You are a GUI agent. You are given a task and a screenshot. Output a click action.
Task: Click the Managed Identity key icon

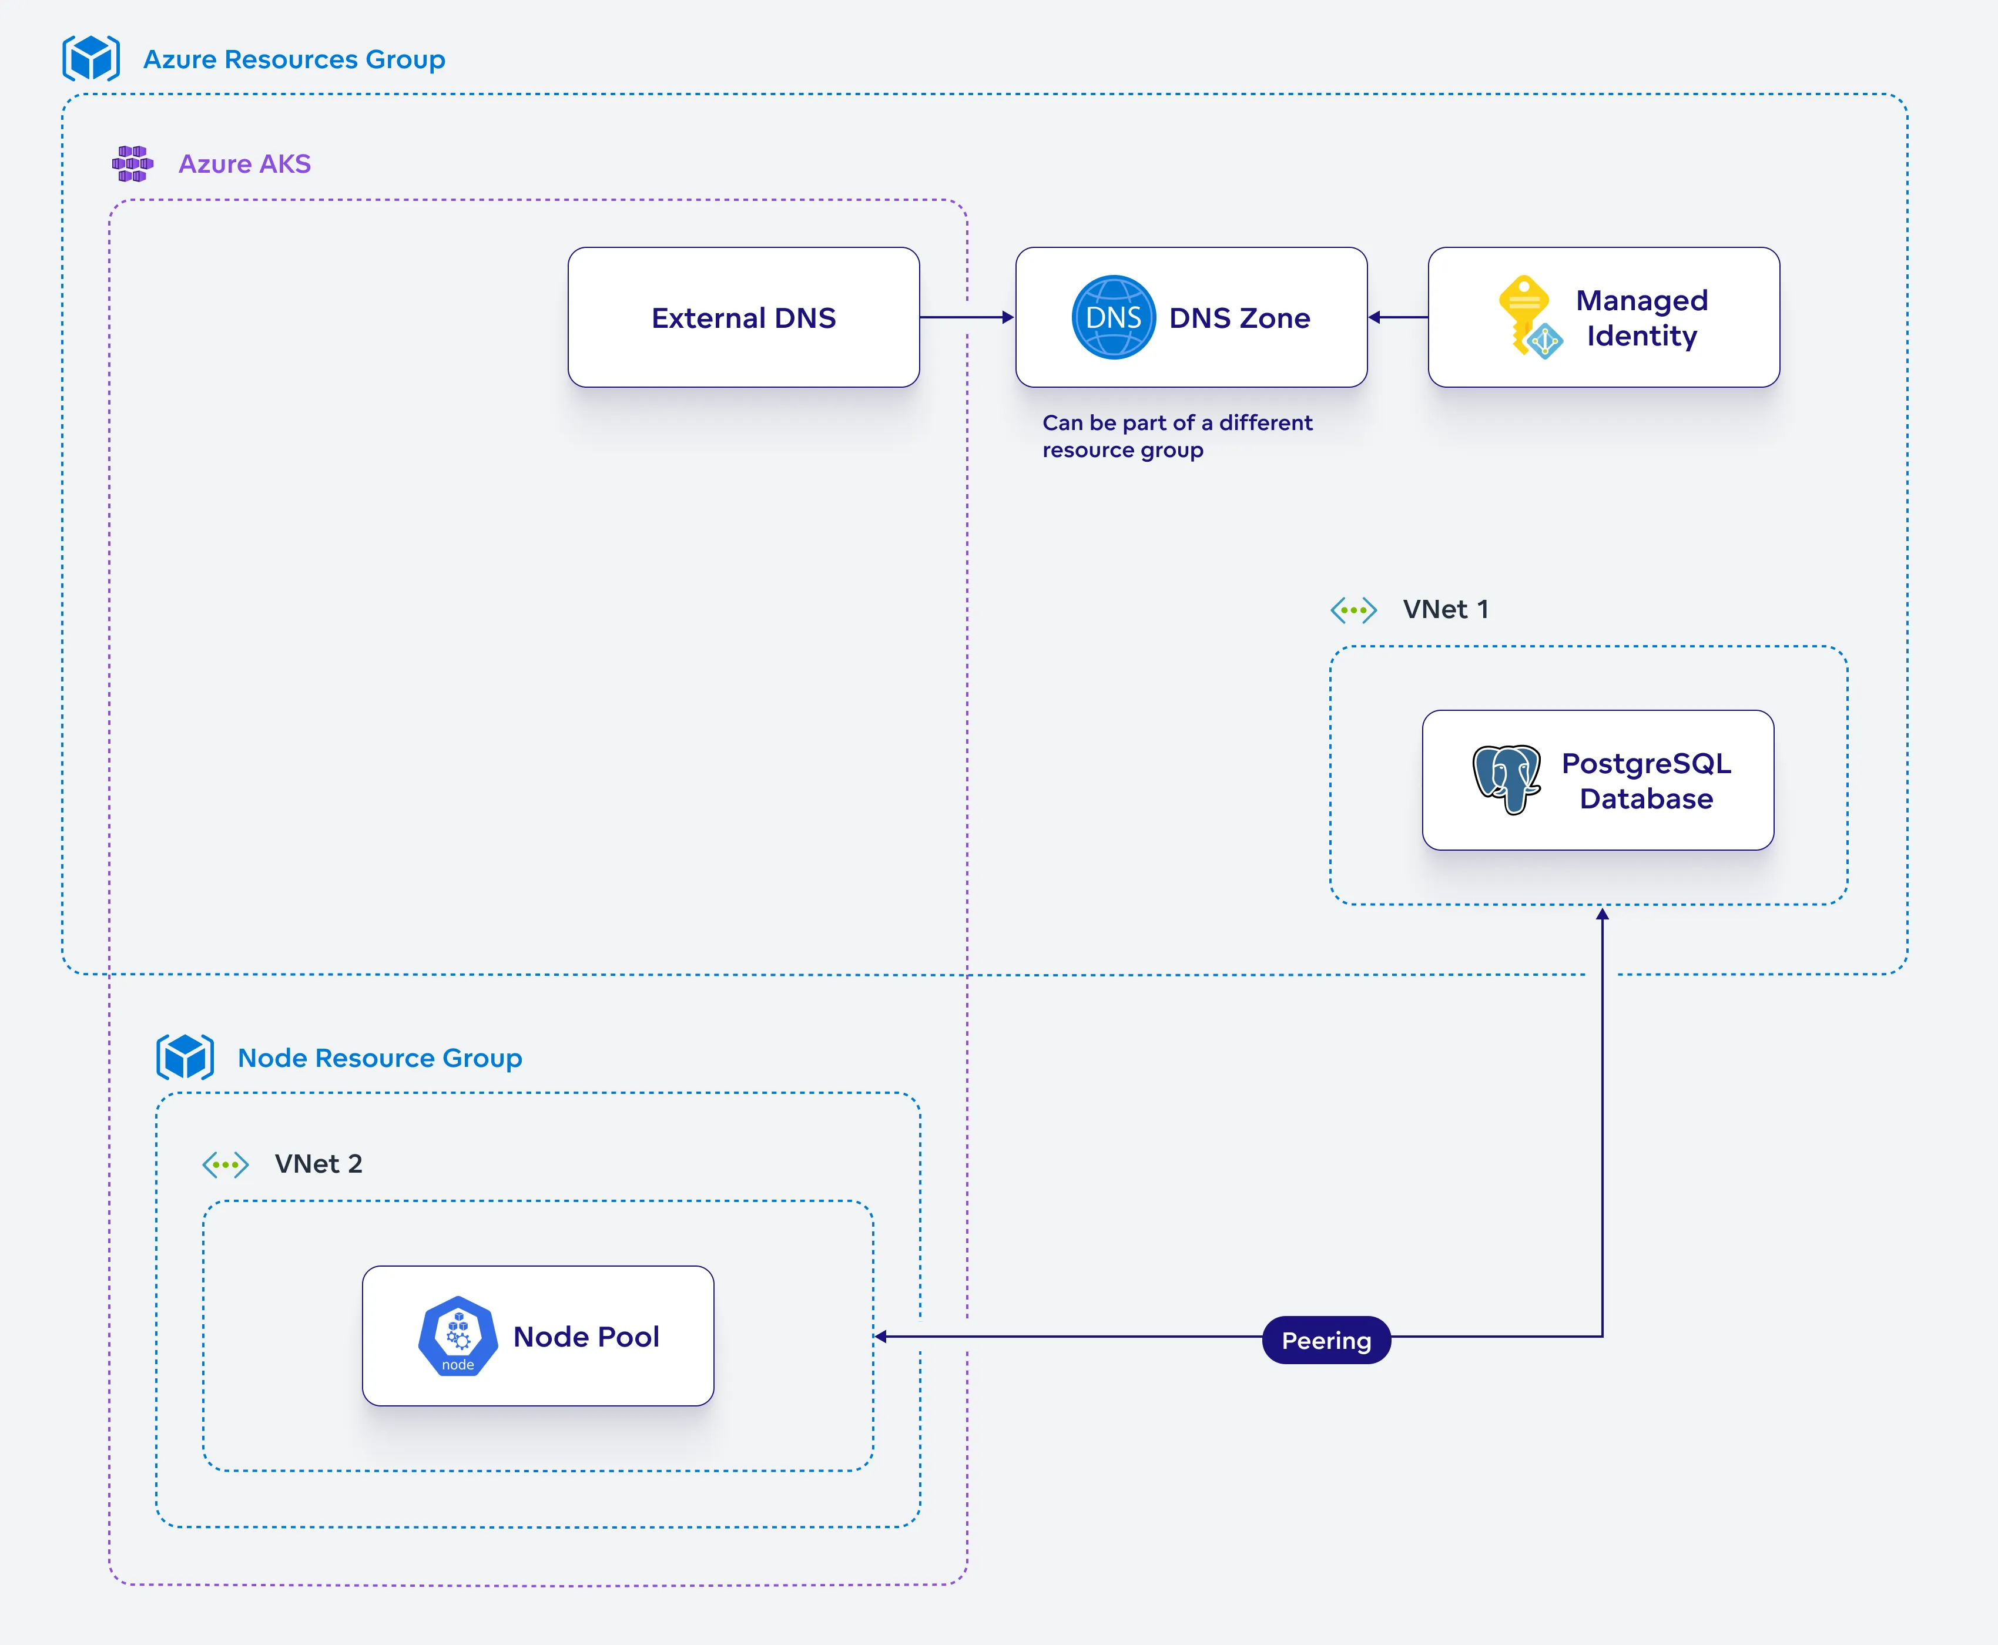click(1530, 317)
